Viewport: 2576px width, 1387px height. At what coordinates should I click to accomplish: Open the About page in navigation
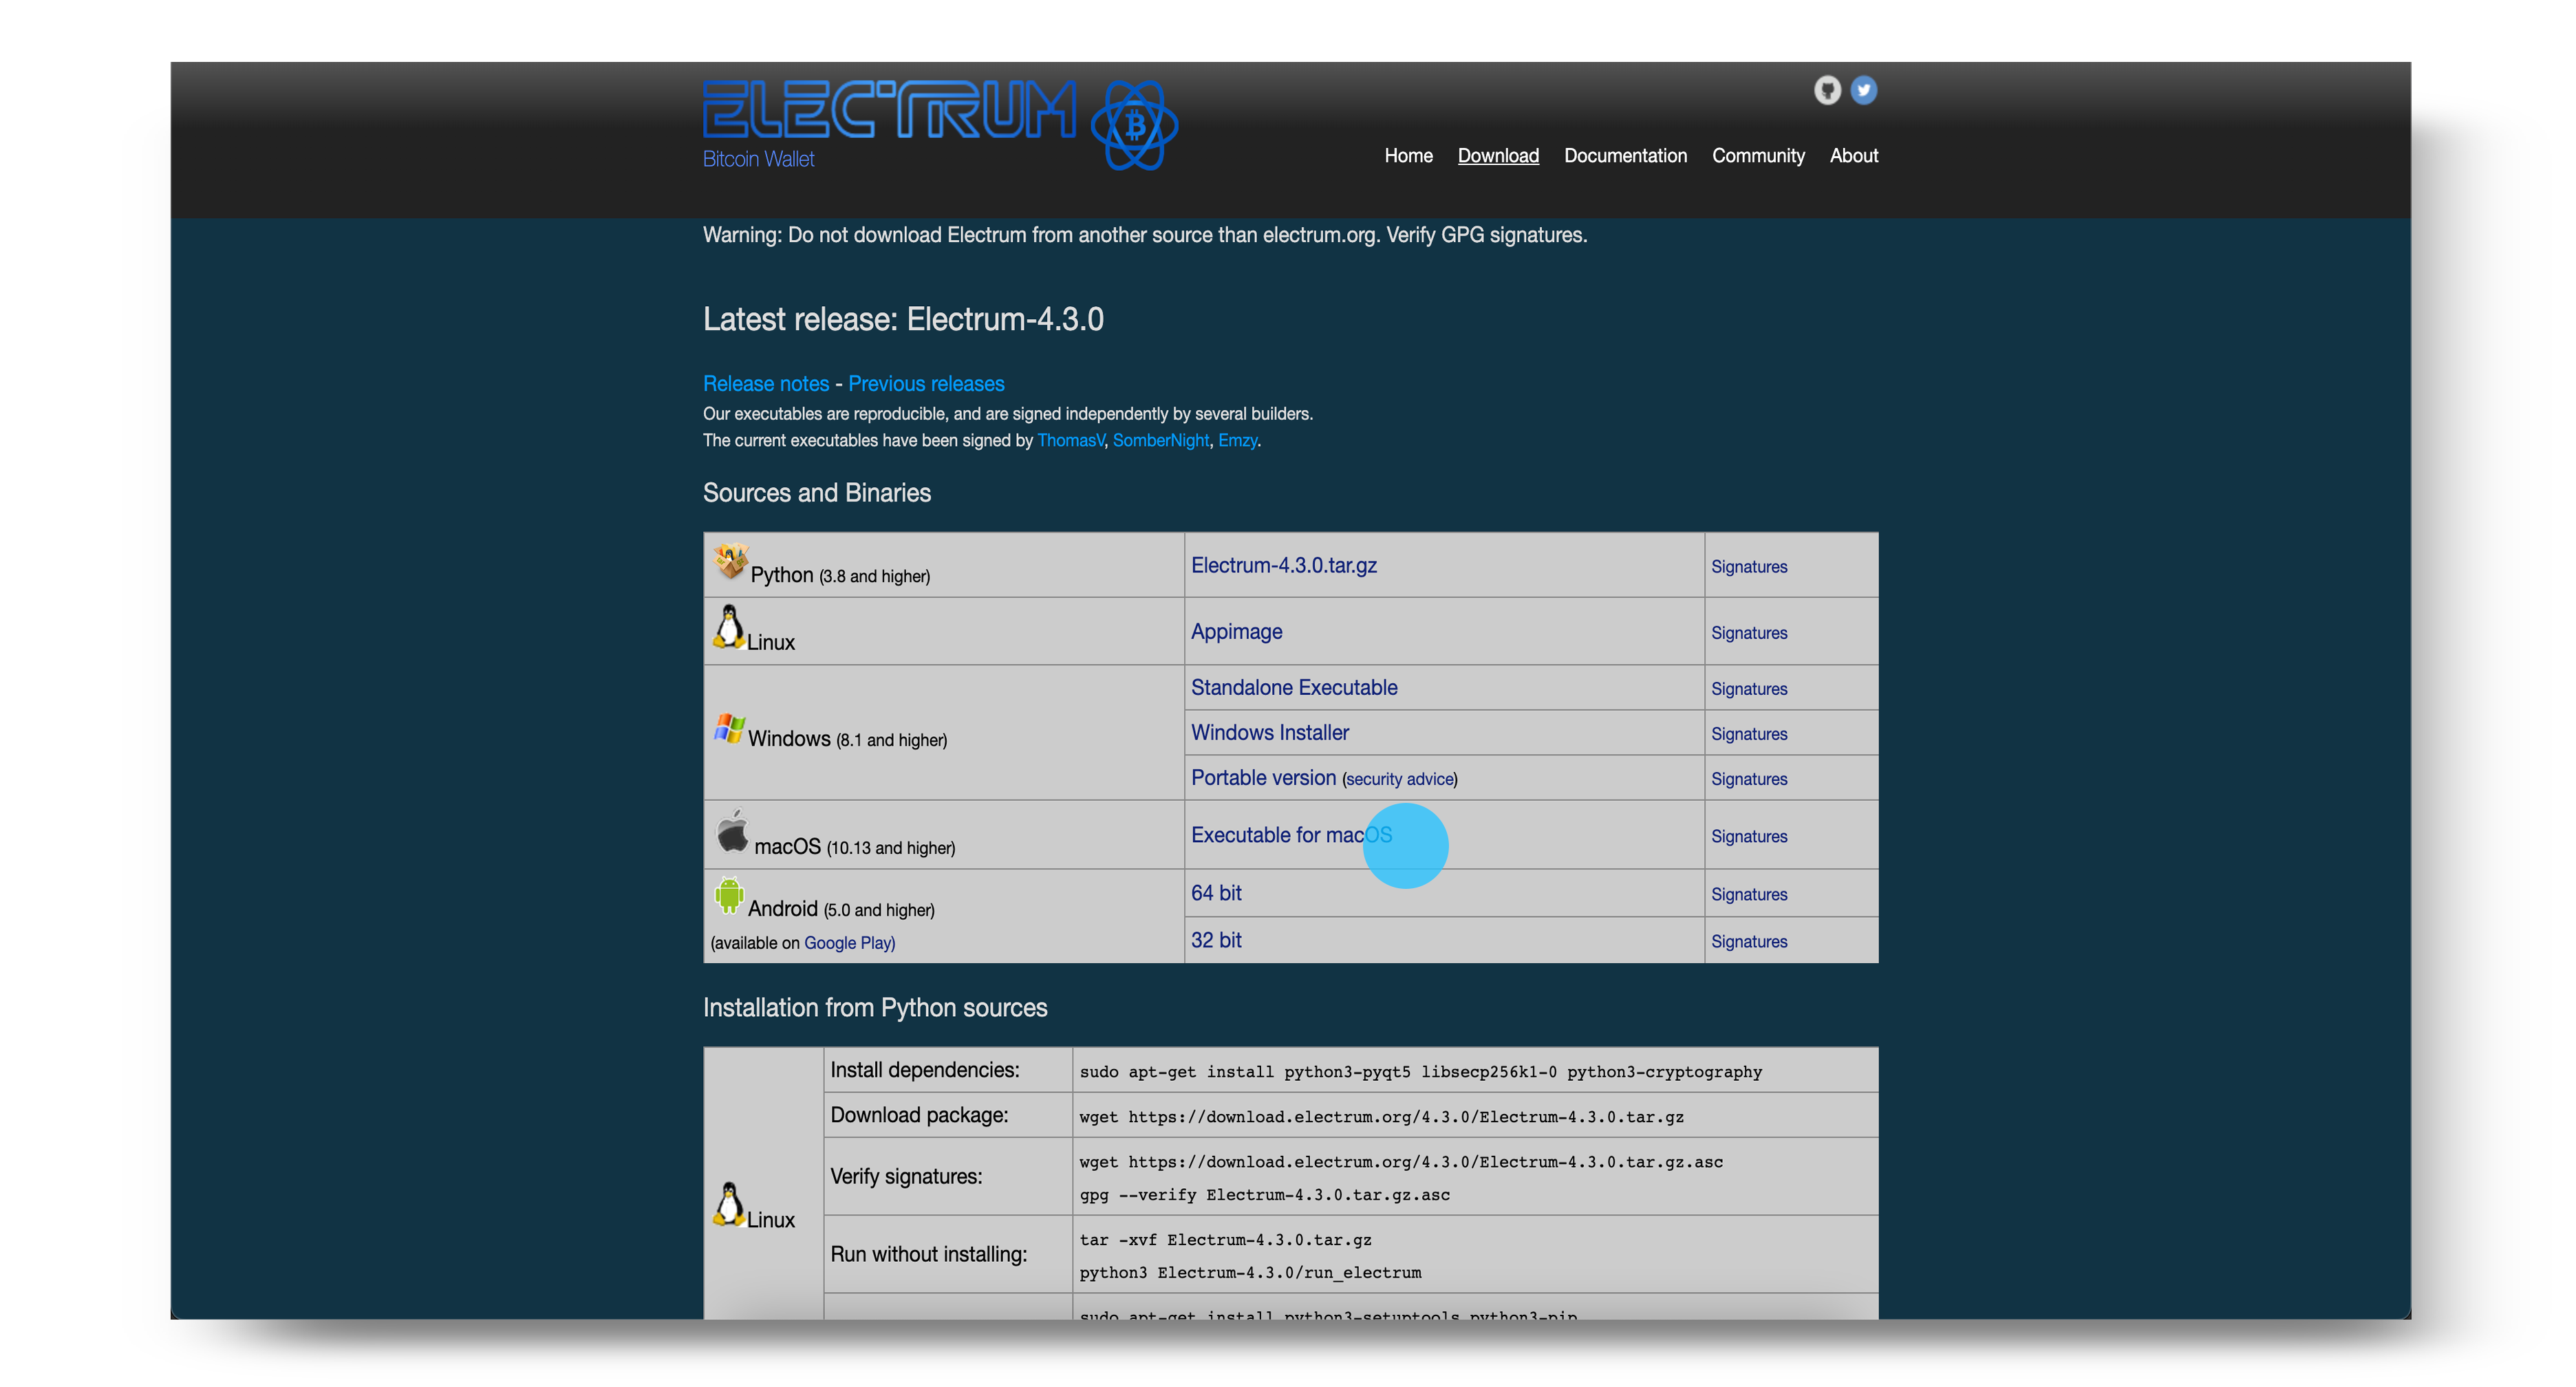click(1853, 156)
